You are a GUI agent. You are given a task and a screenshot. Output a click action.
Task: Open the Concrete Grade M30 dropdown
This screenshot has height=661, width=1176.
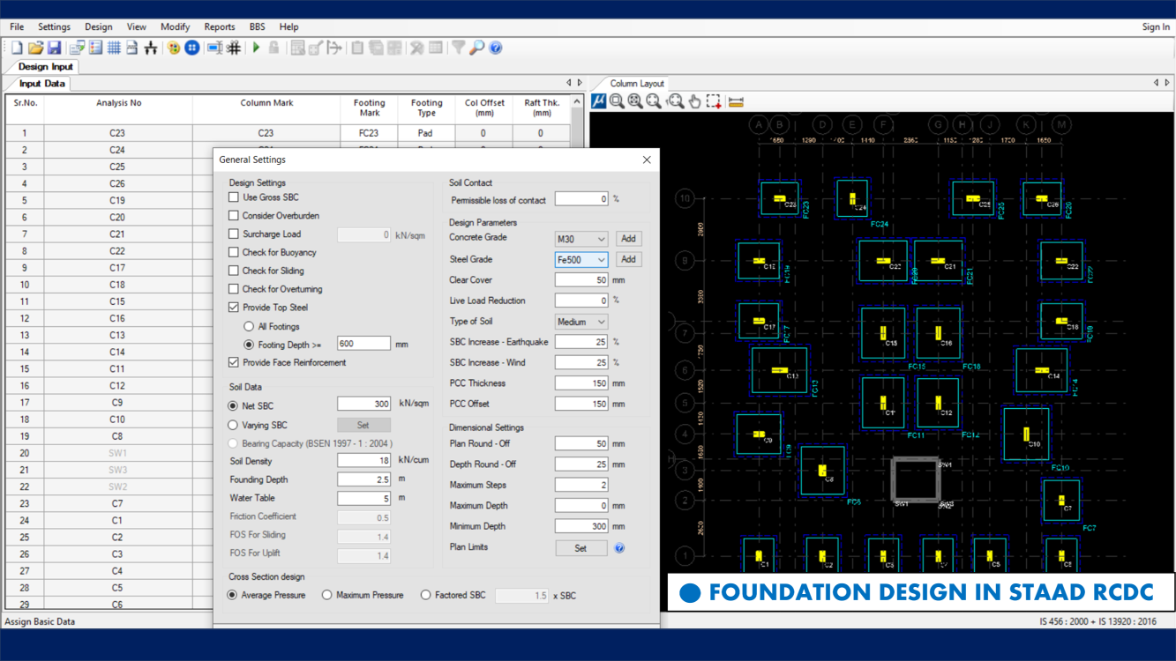[x=581, y=239]
